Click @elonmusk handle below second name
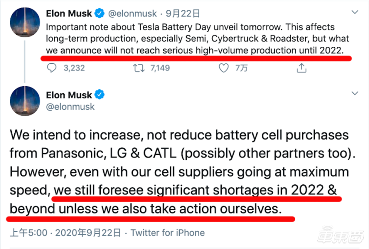Screen dimensions: 369x249 (70, 106)
